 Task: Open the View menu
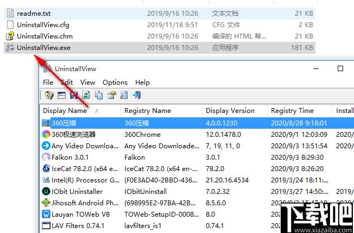[87, 83]
